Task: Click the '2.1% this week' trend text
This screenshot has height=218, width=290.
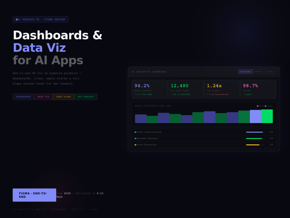Action: [x=143, y=94]
